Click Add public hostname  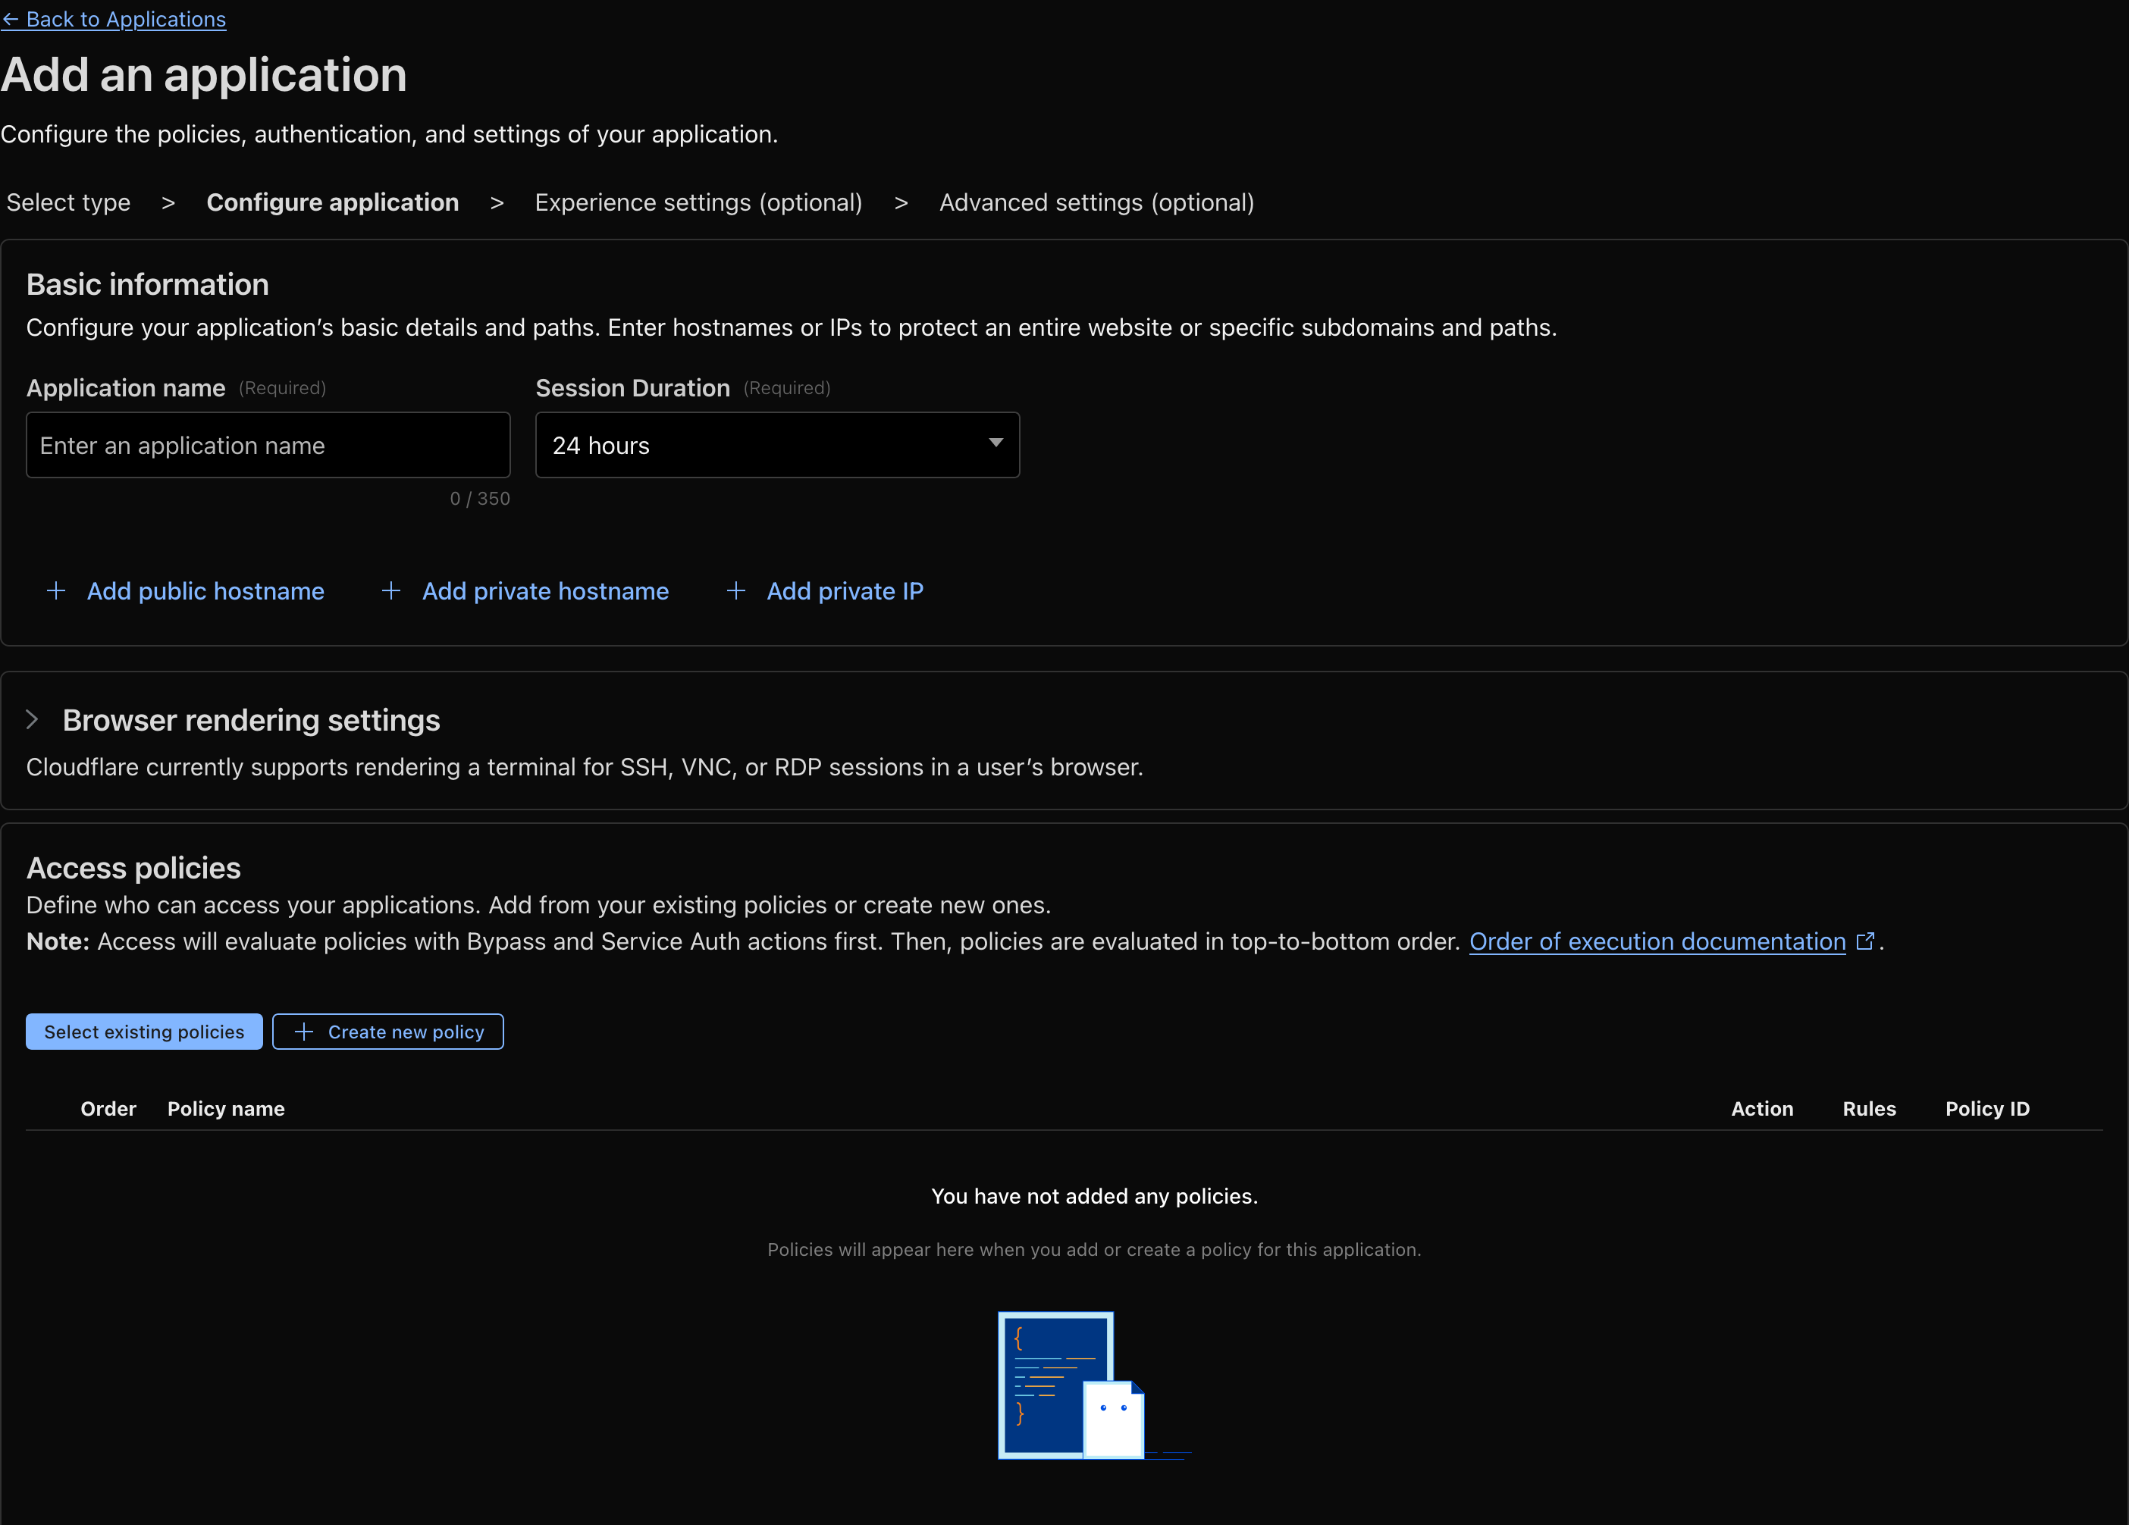(205, 591)
